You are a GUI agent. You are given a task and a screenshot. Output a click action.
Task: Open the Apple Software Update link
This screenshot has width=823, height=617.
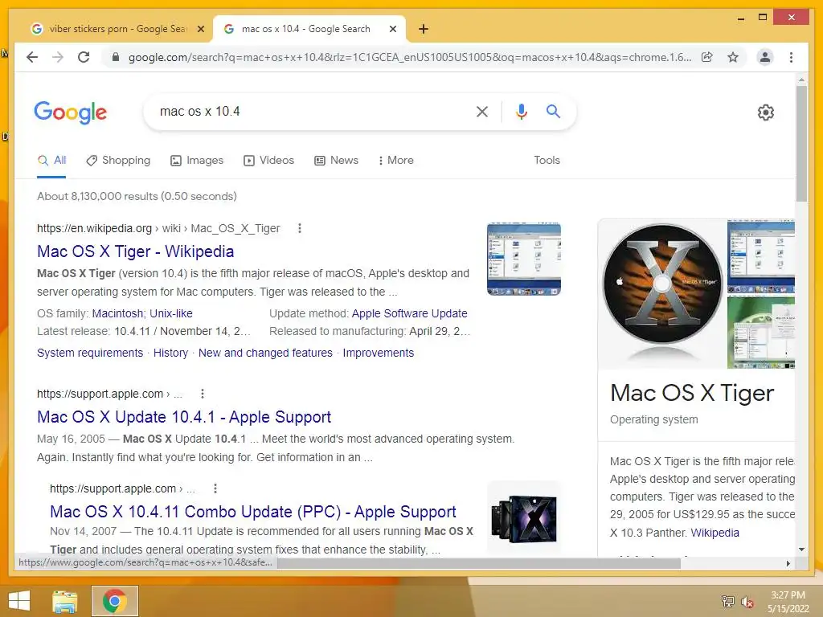(409, 313)
